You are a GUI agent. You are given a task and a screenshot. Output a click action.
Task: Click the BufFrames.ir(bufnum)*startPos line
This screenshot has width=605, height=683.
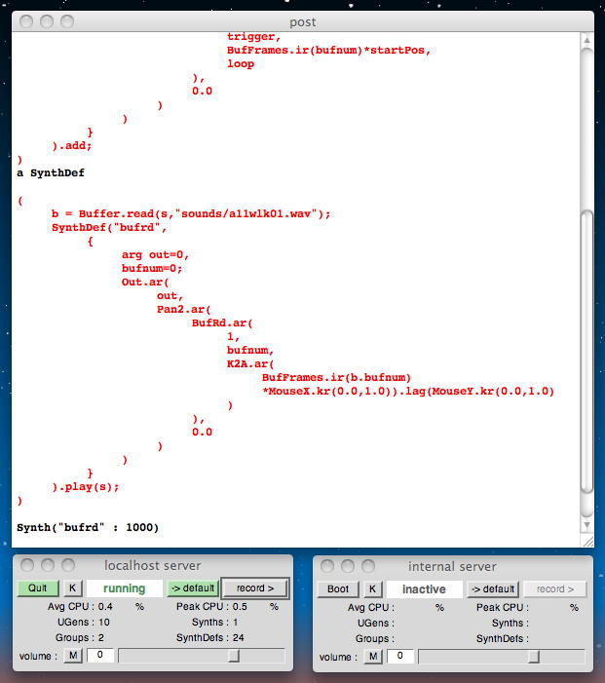coord(329,50)
